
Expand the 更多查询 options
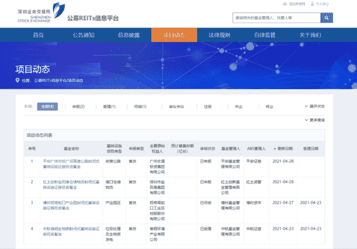pos(315,120)
